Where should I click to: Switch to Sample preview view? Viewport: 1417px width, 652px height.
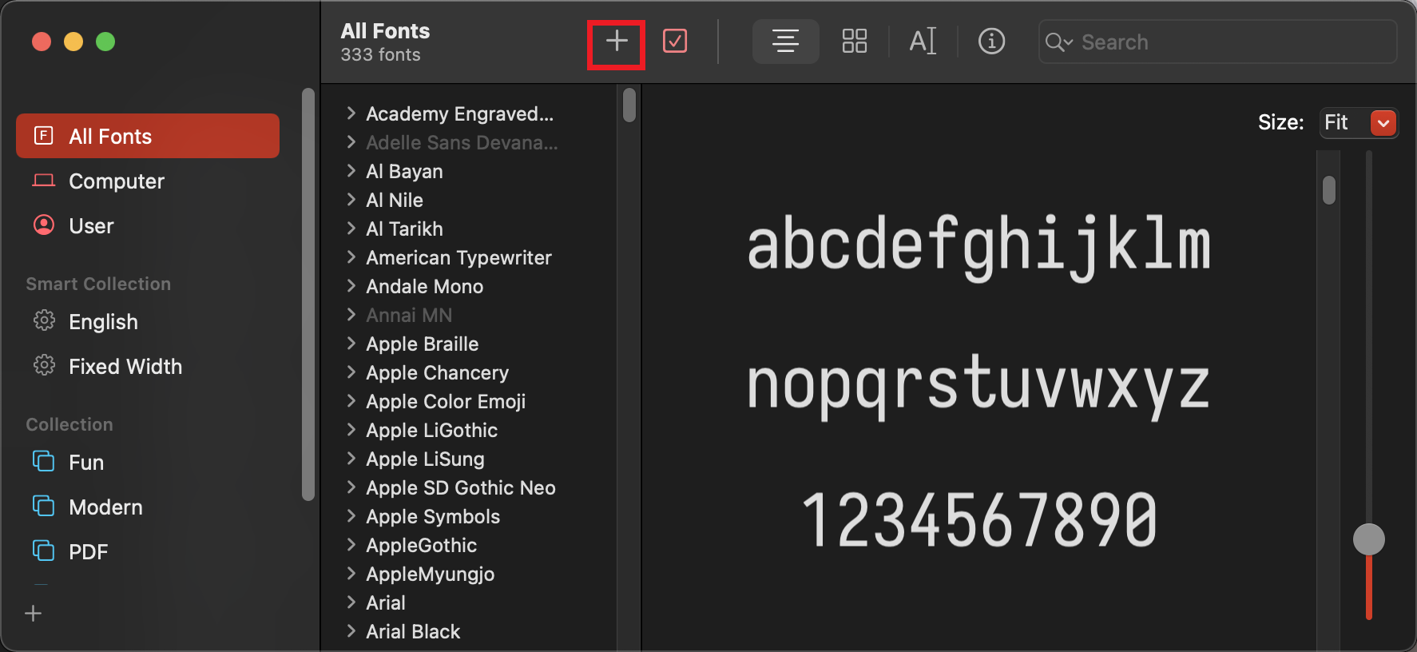[x=785, y=42]
